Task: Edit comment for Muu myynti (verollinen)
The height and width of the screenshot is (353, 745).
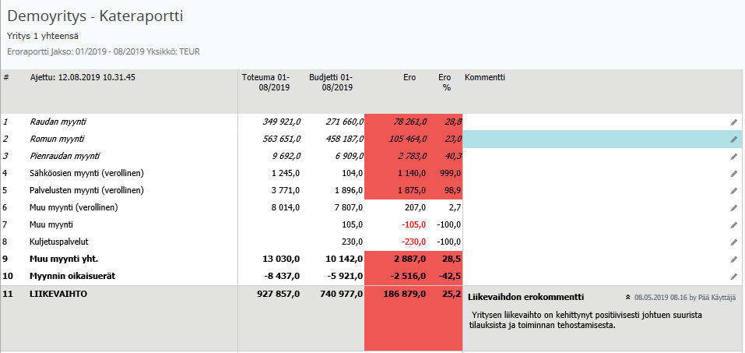Action: pyautogui.click(x=733, y=208)
